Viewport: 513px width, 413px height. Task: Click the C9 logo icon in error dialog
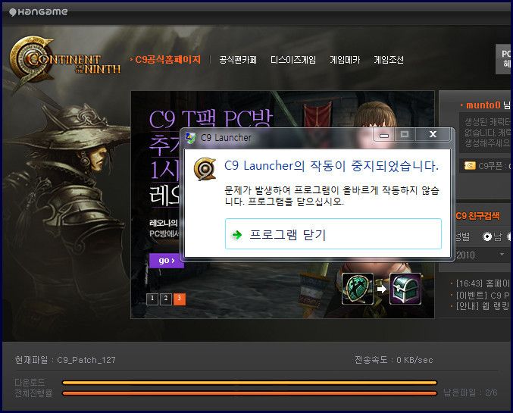(205, 169)
